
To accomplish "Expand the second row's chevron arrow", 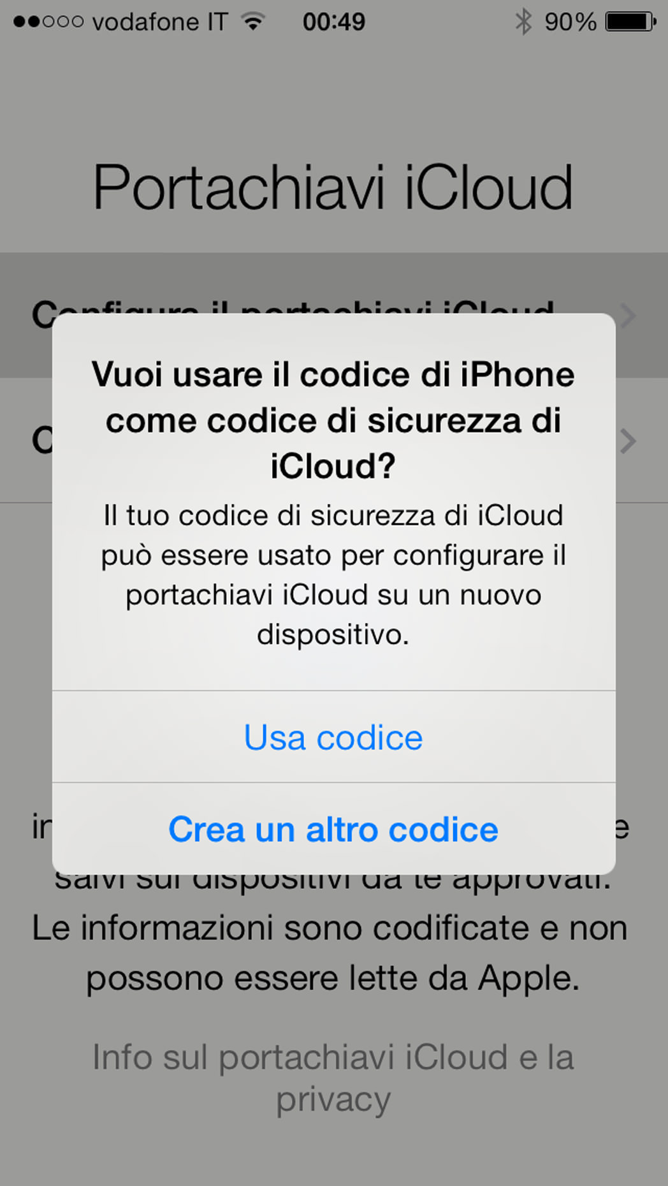I will (628, 441).
